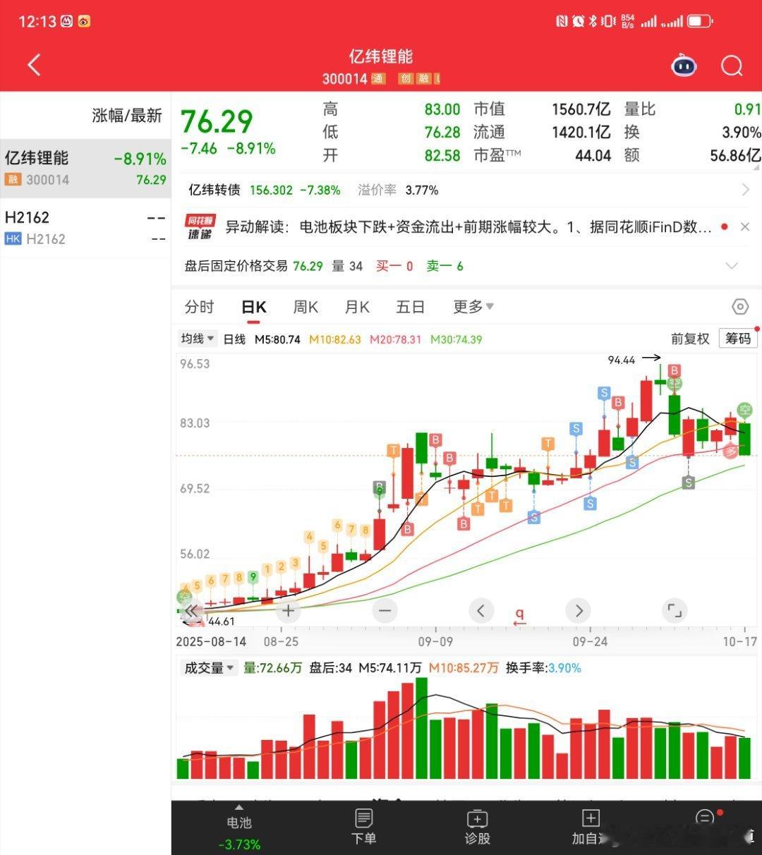This screenshot has width=762, height=855.
Task: Tap the 融 badge beside 300014 in sidebar
Action: point(13,180)
